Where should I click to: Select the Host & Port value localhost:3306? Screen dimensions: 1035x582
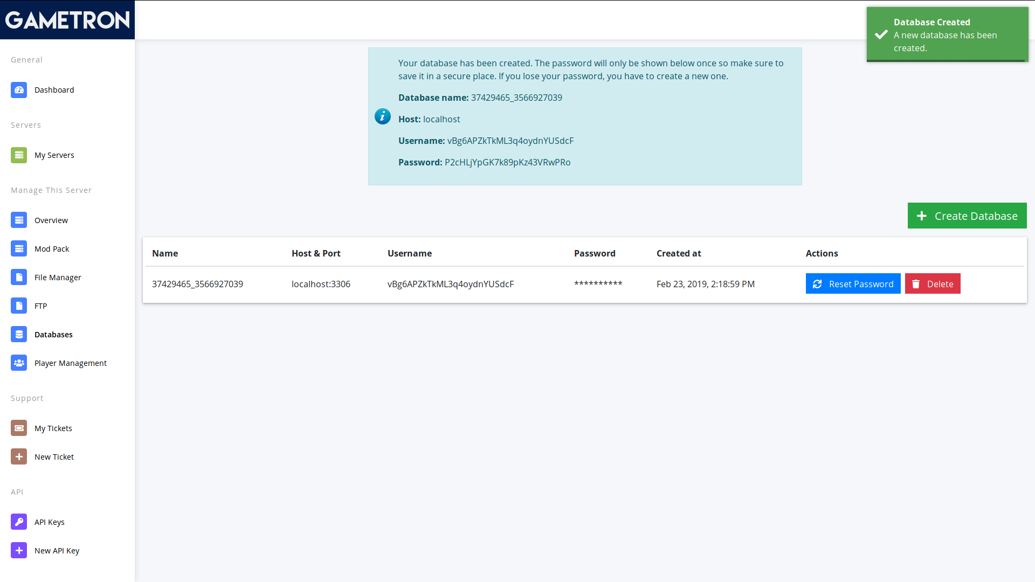click(x=321, y=284)
